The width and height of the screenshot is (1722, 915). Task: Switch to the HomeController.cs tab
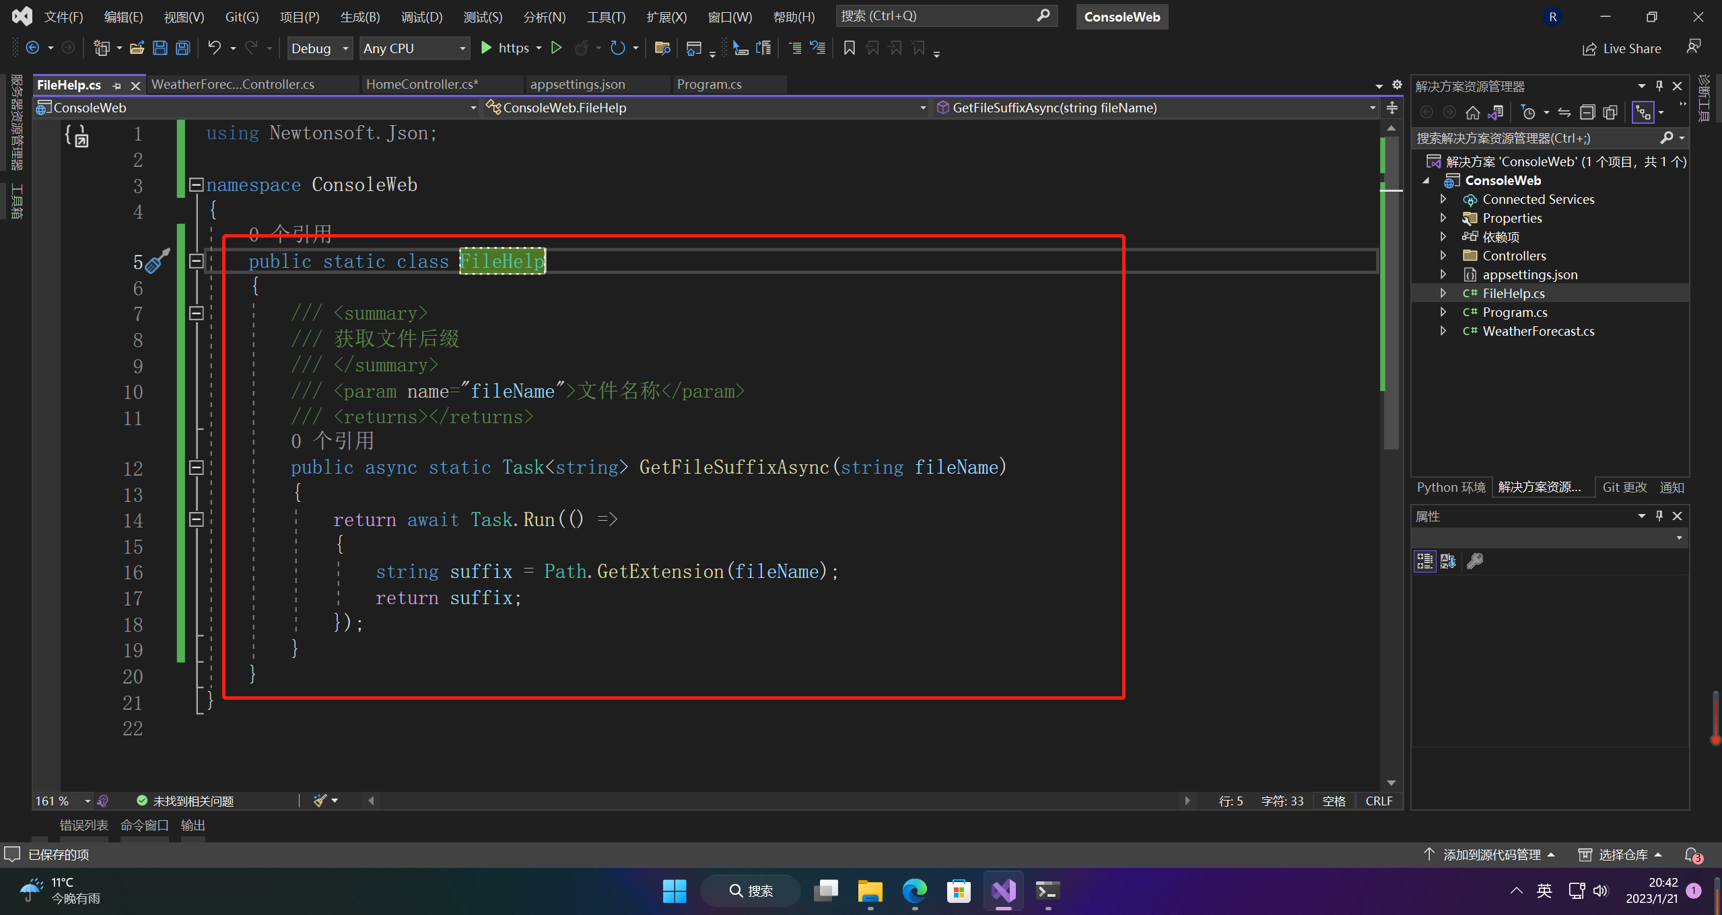click(421, 85)
